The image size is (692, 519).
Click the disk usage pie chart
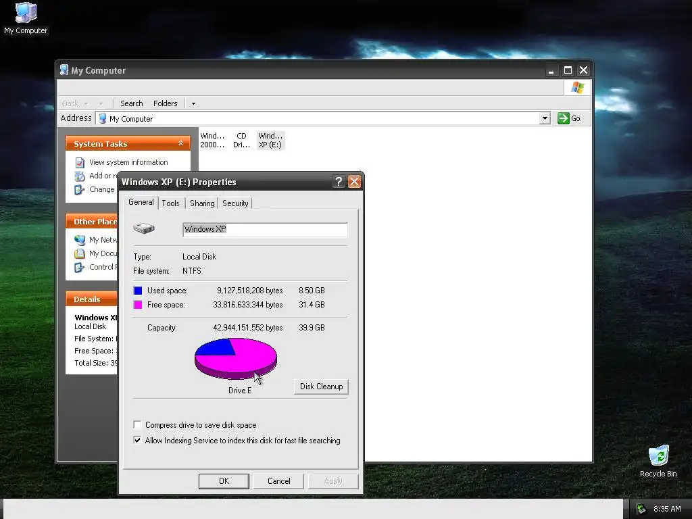click(236, 358)
